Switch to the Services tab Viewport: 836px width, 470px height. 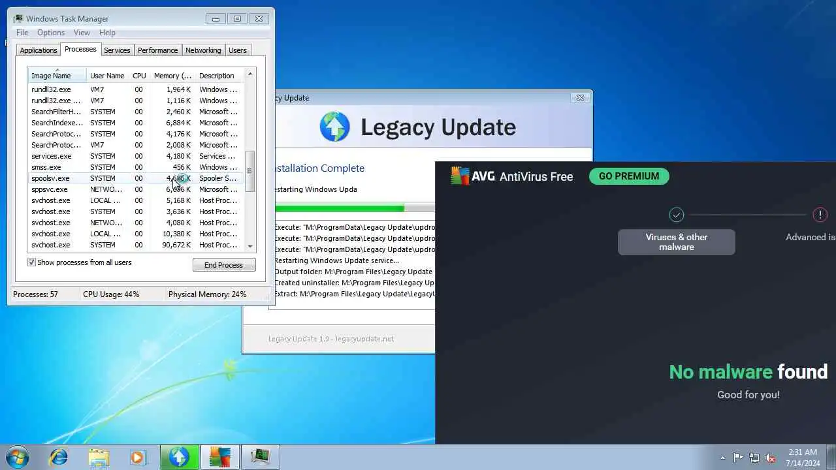(x=117, y=50)
